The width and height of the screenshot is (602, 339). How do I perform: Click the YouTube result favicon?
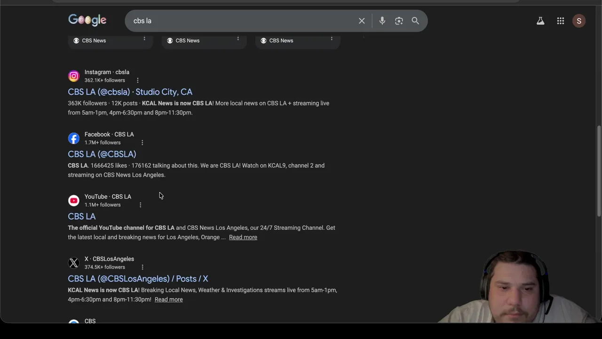click(74, 201)
